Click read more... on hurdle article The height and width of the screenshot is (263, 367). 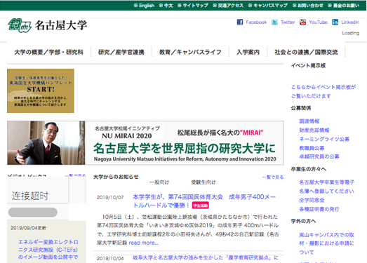pos(143,243)
